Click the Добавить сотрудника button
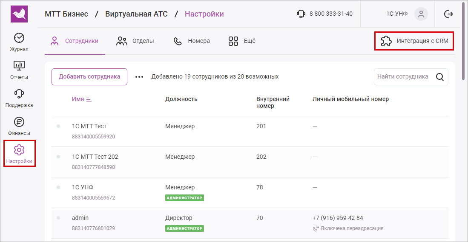 click(89, 77)
